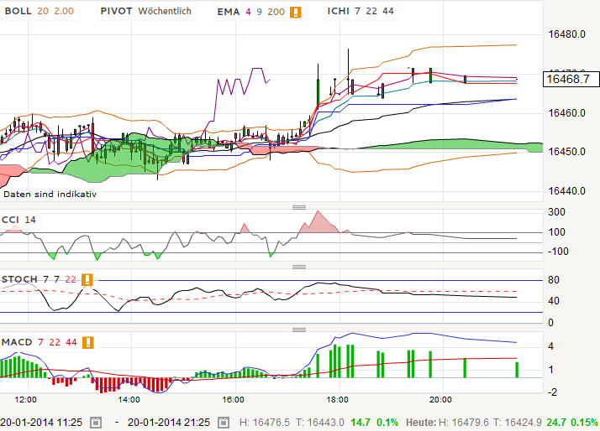Image resolution: width=600 pixels, height=431 pixels.
Task: Click the green 14.7 change value
Action: 361,423
